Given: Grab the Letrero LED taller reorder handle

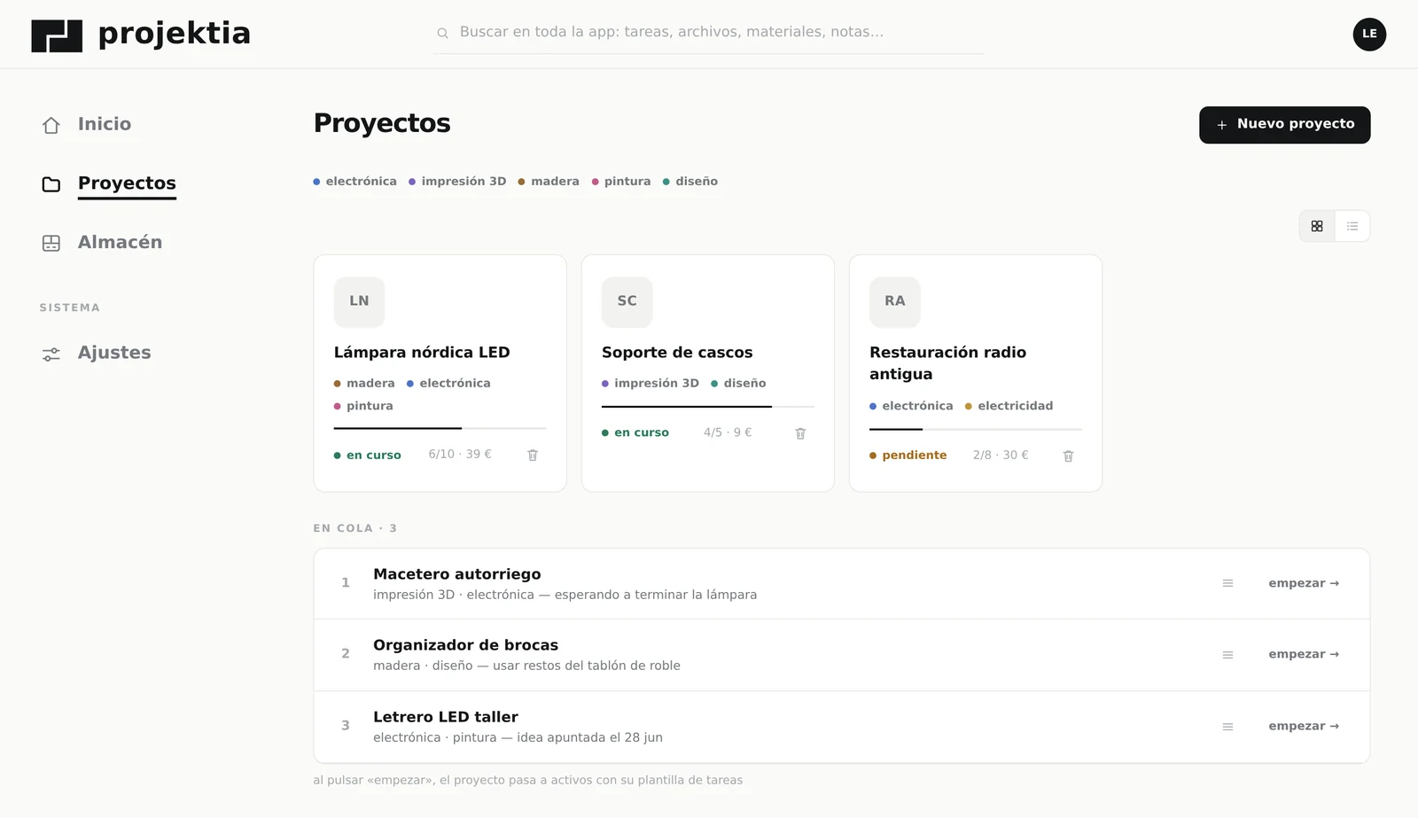Looking at the screenshot, I should [1227, 727].
